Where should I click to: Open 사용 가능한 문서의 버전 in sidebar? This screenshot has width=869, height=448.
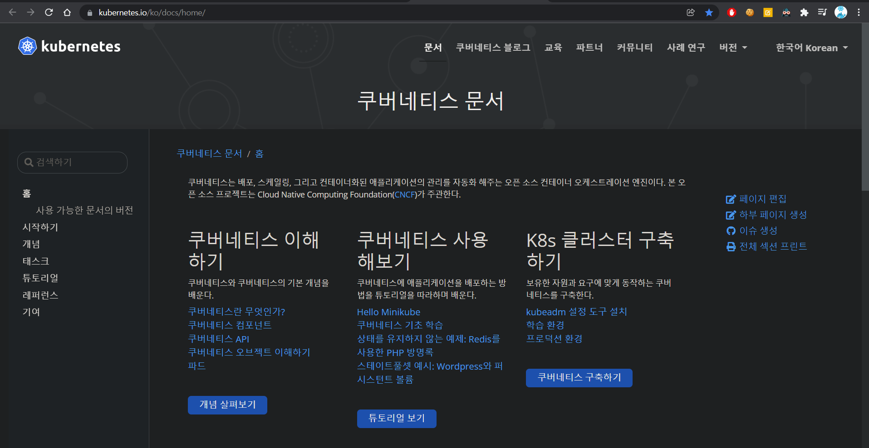[x=84, y=210]
